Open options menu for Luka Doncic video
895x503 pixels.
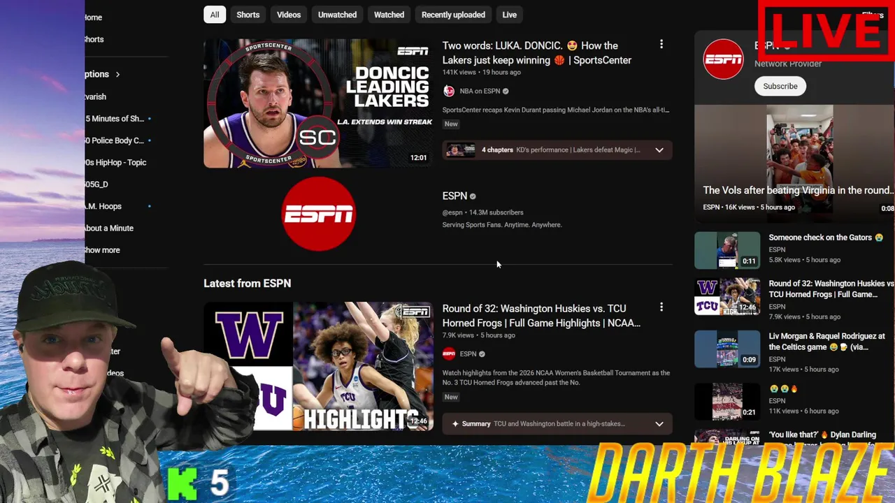click(x=661, y=45)
